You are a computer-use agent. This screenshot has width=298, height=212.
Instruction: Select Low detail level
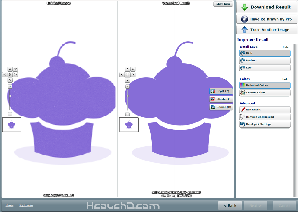coord(265,68)
